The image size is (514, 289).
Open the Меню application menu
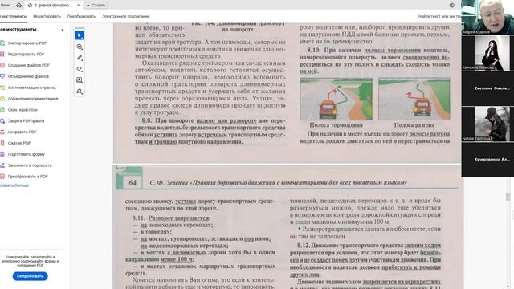pyautogui.click(x=5, y=6)
